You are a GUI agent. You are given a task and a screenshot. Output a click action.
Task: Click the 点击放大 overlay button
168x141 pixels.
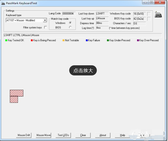tap(83, 70)
